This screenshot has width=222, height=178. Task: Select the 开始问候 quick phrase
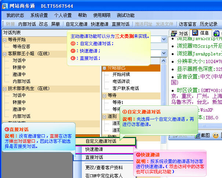[x=121, y=75]
